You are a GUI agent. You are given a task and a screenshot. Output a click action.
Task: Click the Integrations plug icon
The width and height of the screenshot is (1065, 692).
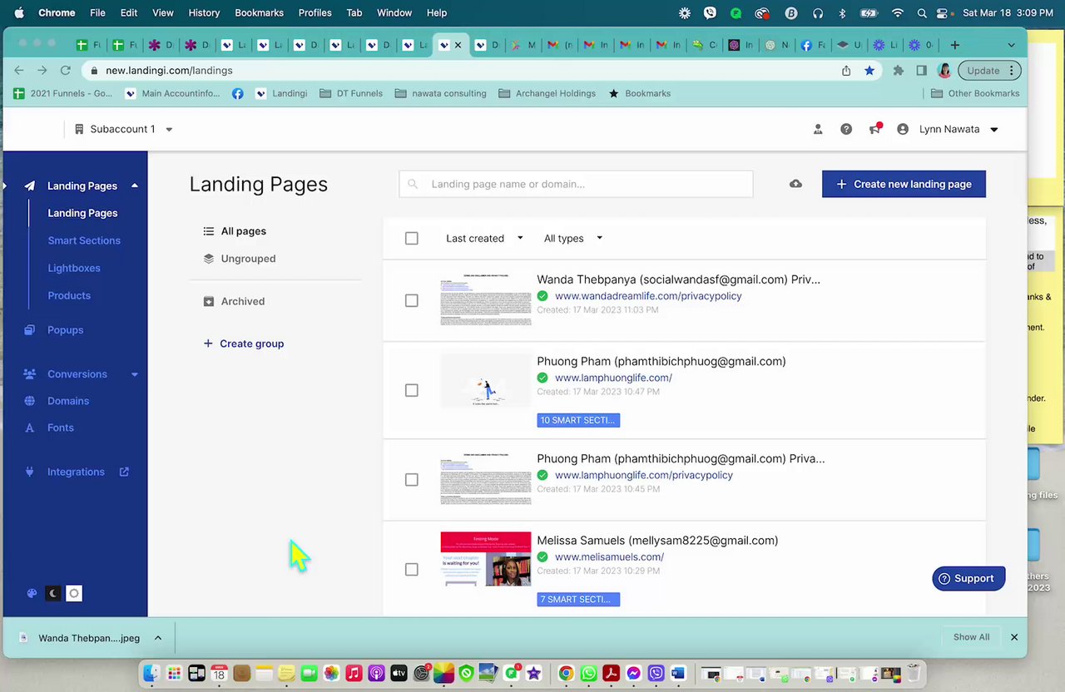[x=30, y=472]
